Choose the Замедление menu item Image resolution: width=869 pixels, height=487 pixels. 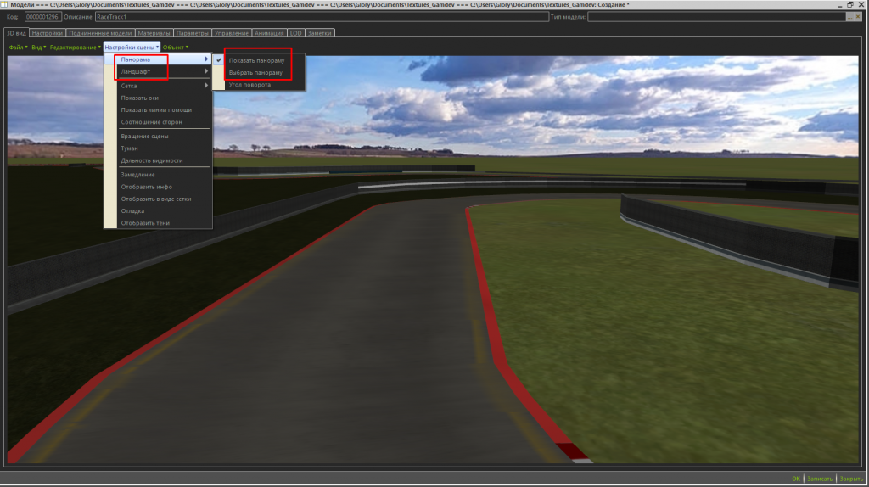click(x=159, y=175)
